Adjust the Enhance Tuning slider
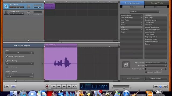Viewport: 172px width, 96px height. point(8,63)
